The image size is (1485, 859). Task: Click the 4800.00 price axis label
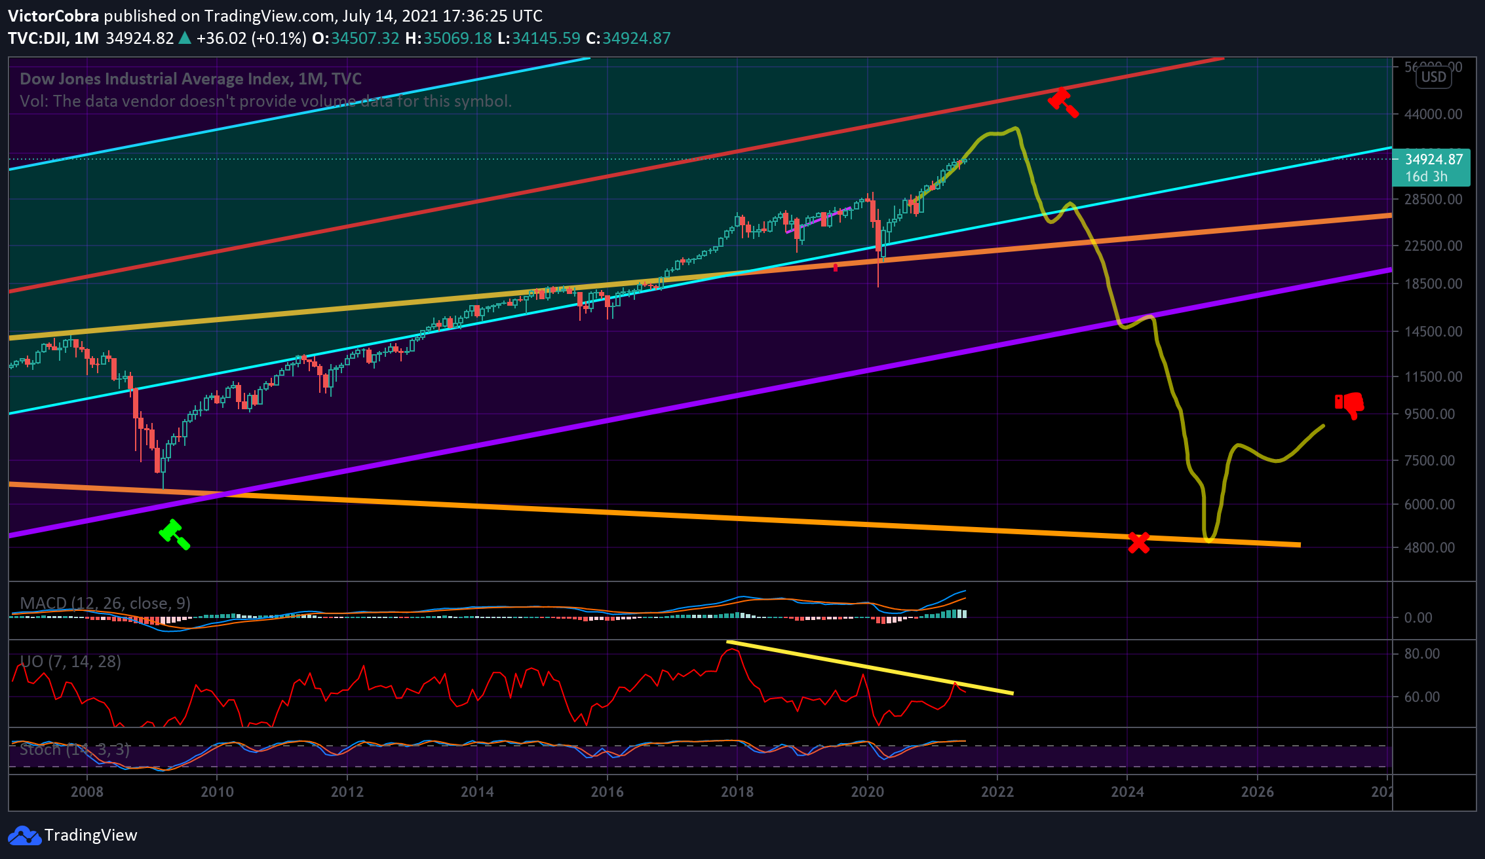(x=1430, y=547)
